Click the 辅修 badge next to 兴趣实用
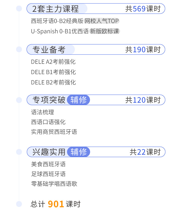Image resolution: width=188 pixels, height=218 pixels. click(x=78, y=152)
